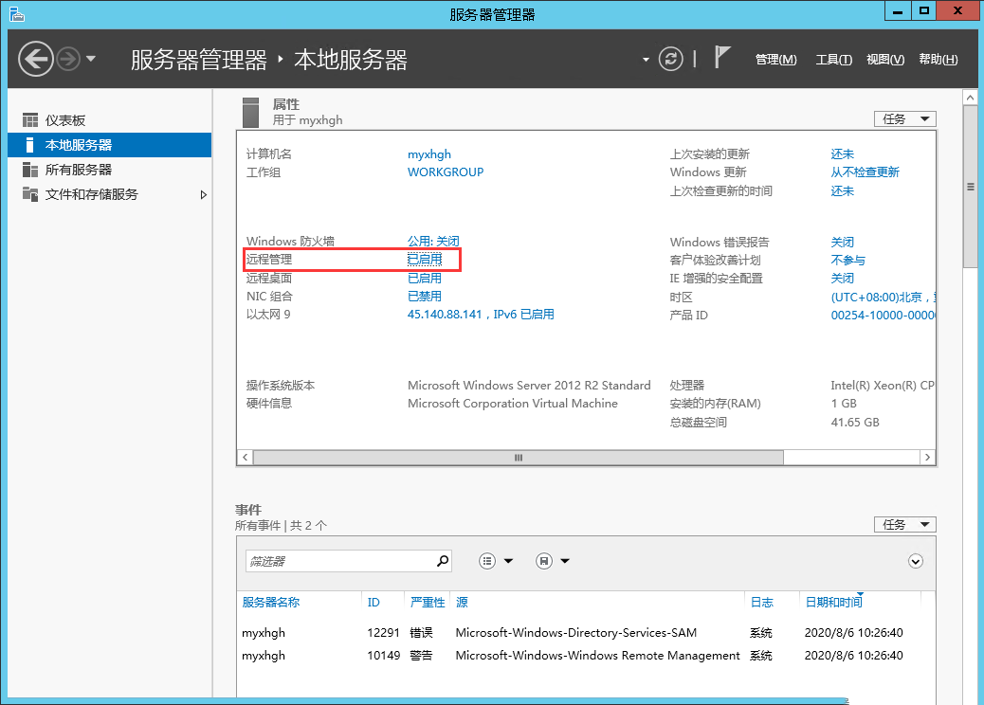This screenshot has height=705, width=984.
Task: Select event row with ID 10149
Action: [586, 655]
